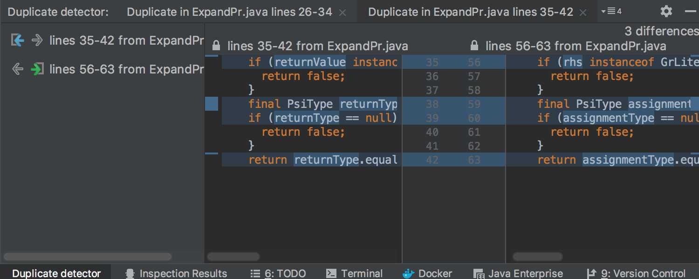Click the right diff pane horizontal scrollbar
Viewport: 699px width, 279px height.
tap(538, 257)
